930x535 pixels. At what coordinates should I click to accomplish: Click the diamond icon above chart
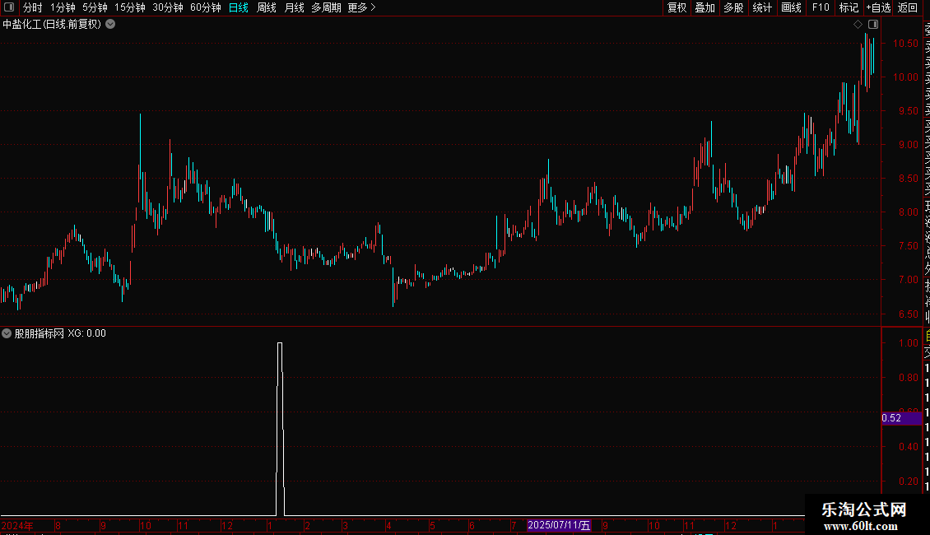pos(858,25)
